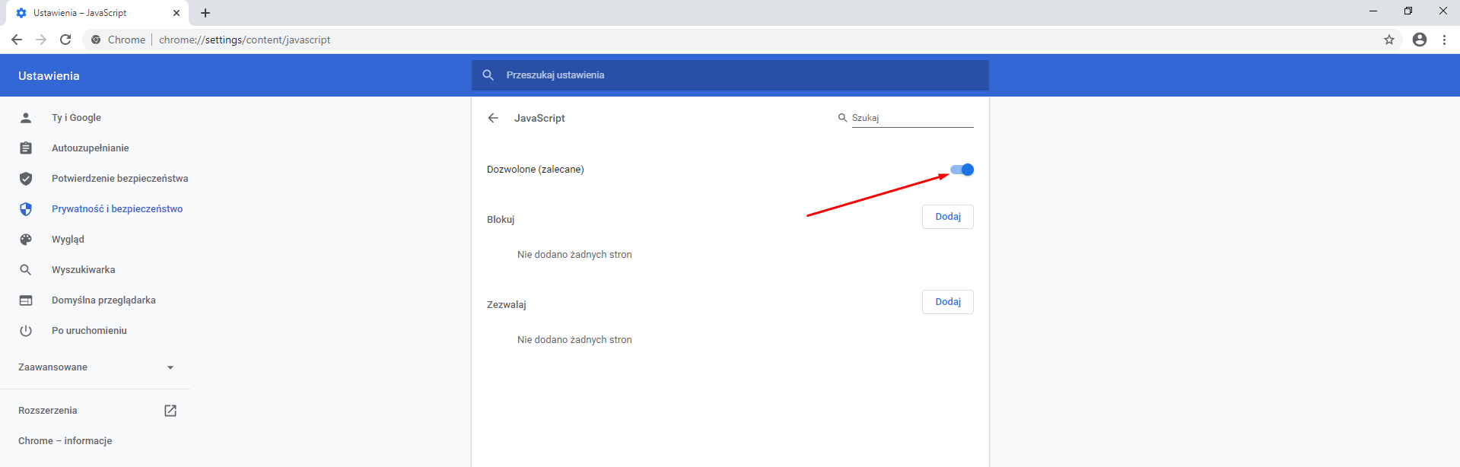Toggle the Dozwolone (zalecane) JavaScript switch
This screenshot has width=1460, height=467.
(x=962, y=170)
